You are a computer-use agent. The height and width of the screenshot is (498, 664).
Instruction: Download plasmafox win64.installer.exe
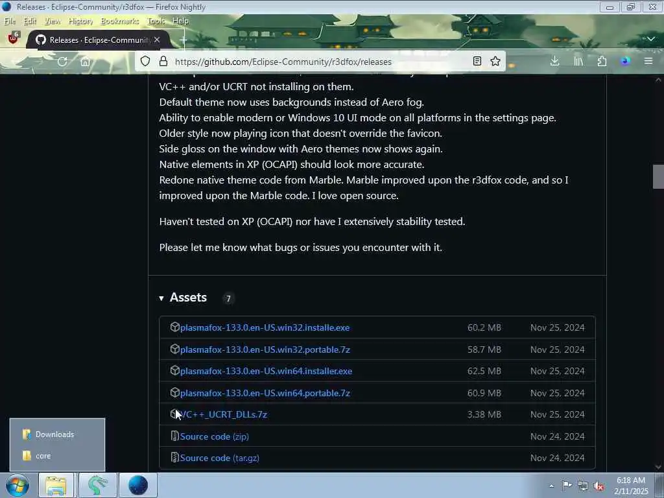pyautogui.click(x=266, y=371)
